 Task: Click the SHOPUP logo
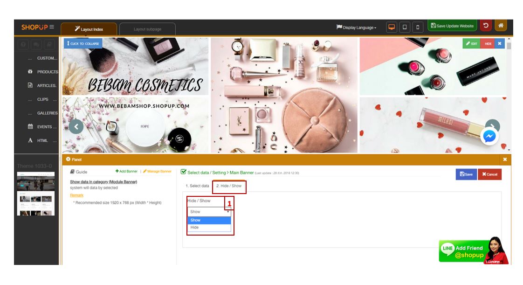click(34, 27)
